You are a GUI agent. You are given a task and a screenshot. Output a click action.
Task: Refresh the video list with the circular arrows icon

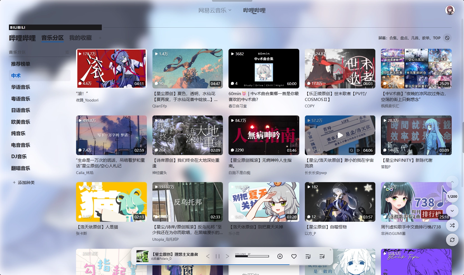pyautogui.click(x=452, y=240)
